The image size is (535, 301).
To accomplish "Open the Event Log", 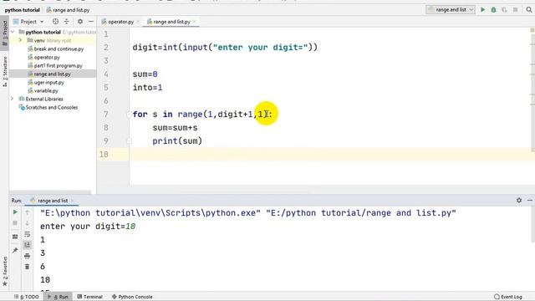I will tap(508, 297).
